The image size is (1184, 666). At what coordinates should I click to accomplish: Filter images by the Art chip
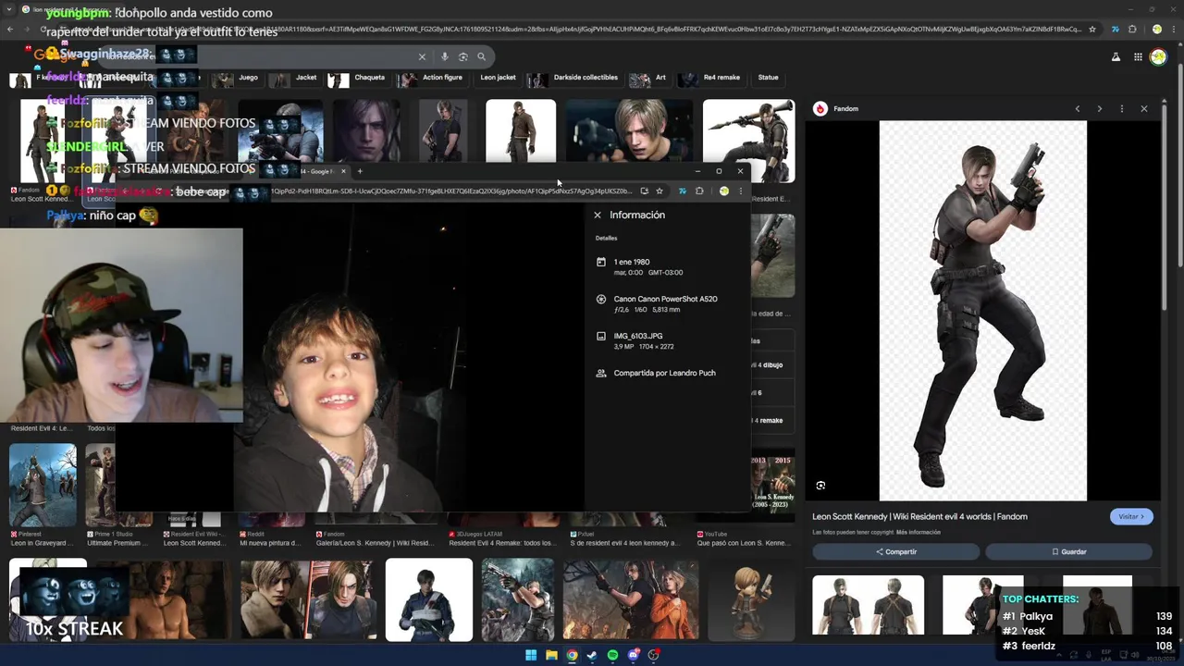pos(649,78)
